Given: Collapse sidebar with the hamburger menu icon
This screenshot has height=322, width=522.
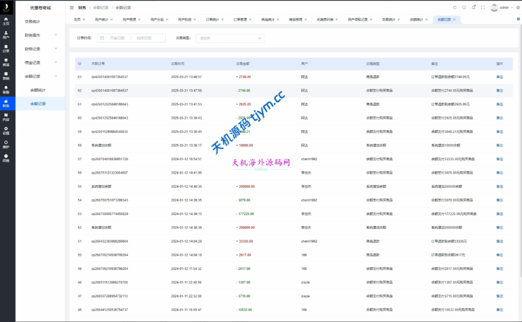Looking at the screenshot, I should pos(72,8).
